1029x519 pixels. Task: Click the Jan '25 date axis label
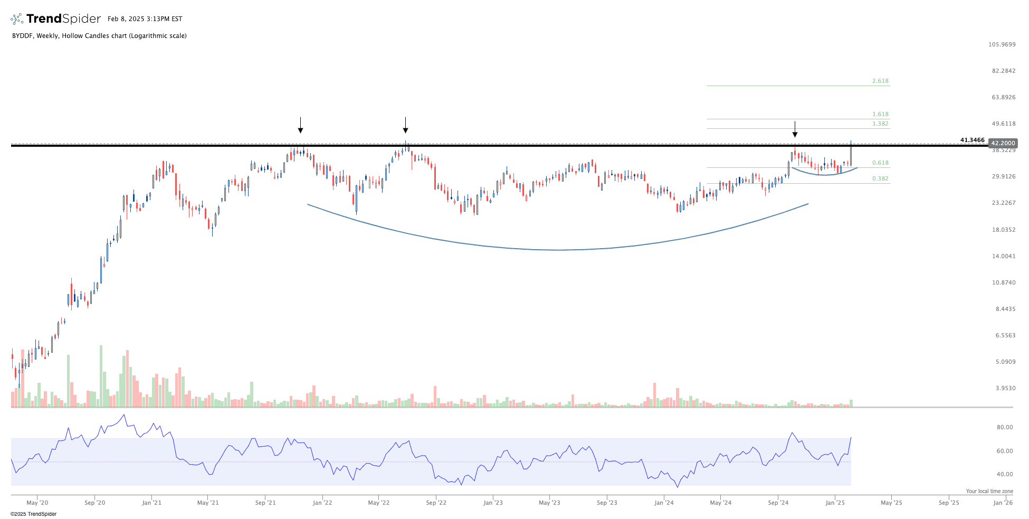click(x=835, y=503)
